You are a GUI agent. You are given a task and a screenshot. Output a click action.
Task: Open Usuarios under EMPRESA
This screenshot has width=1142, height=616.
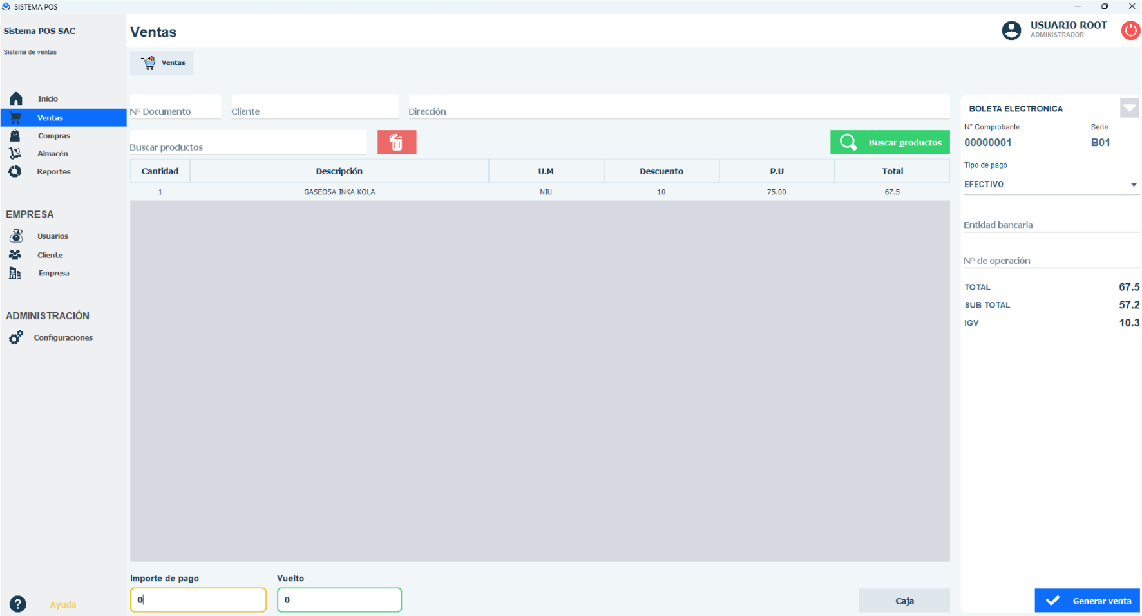pos(53,236)
